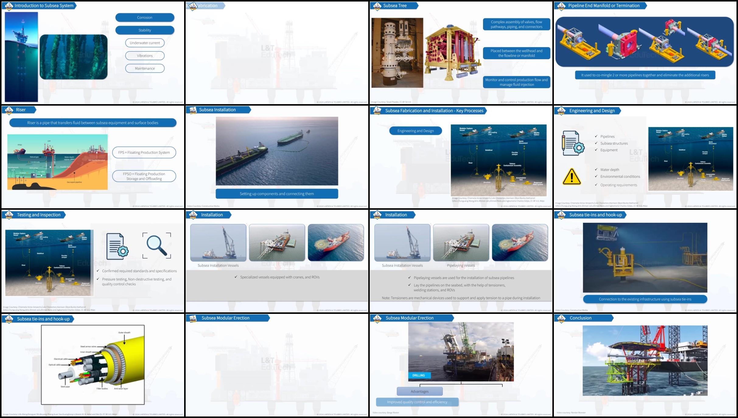Screen dimensions: 738x418
Task: Click the DRILLING label on the vessel video
Action: coord(419,375)
